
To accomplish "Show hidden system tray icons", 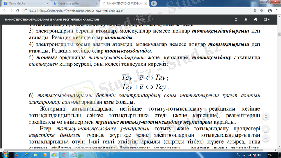I will pyautogui.click(x=245, y=154).
